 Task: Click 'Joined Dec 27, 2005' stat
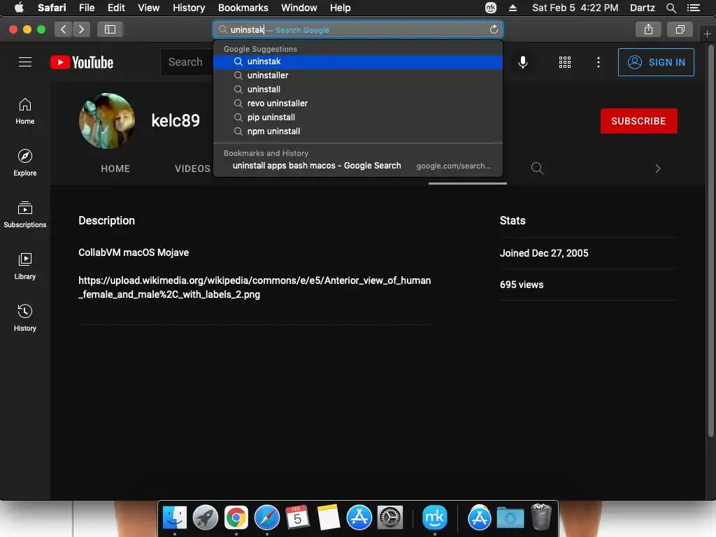tap(544, 253)
